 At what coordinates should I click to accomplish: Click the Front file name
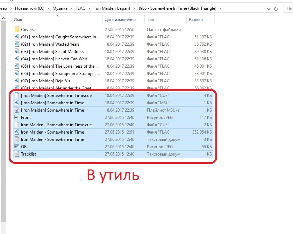tap(26, 118)
